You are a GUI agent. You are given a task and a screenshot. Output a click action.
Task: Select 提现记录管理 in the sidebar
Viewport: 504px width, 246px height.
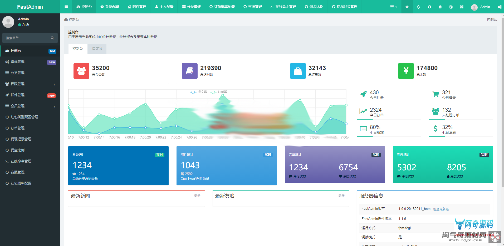[x=30, y=139]
